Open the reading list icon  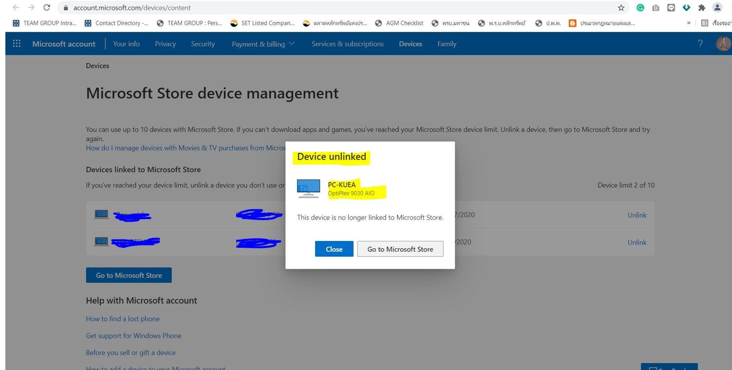click(x=704, y=23)
